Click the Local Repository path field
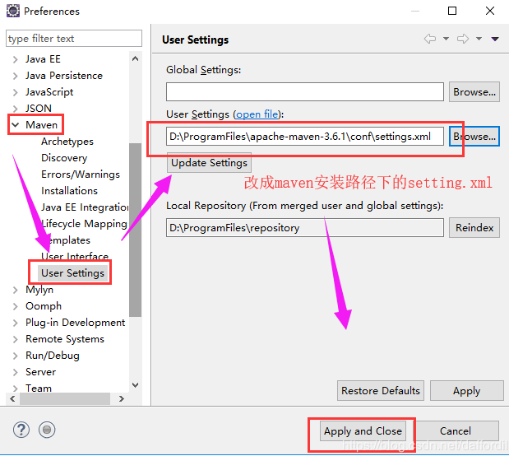This screenshot has width=509, height=456. [x=305, y=228]
